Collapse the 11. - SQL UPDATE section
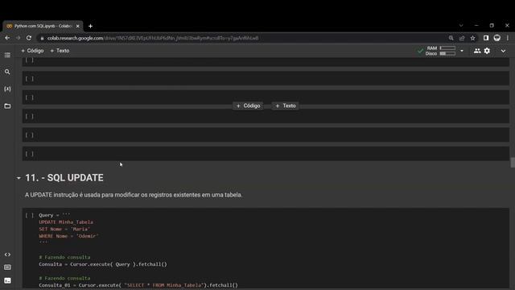Viewport: 515px width, 290px height. (19, 178)
